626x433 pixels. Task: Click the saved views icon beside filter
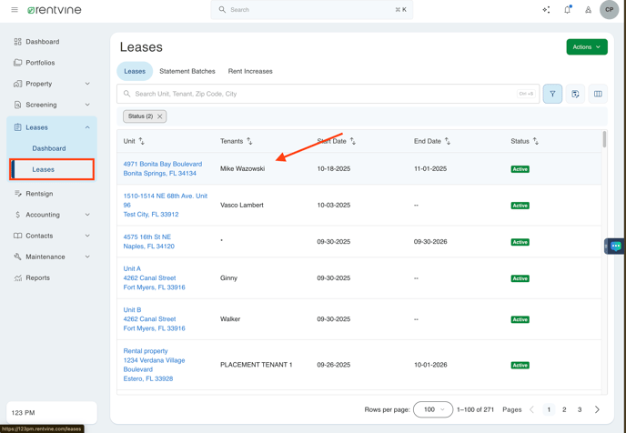575,94
